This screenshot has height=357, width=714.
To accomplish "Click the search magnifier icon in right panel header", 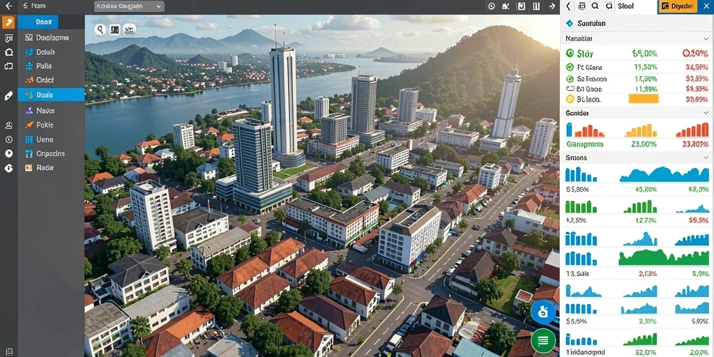I will click(595, 6).
